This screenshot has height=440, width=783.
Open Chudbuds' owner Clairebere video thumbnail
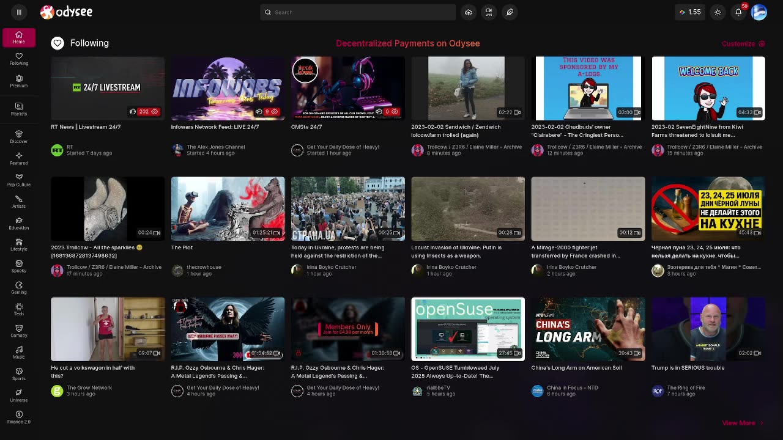coord(588,89)
